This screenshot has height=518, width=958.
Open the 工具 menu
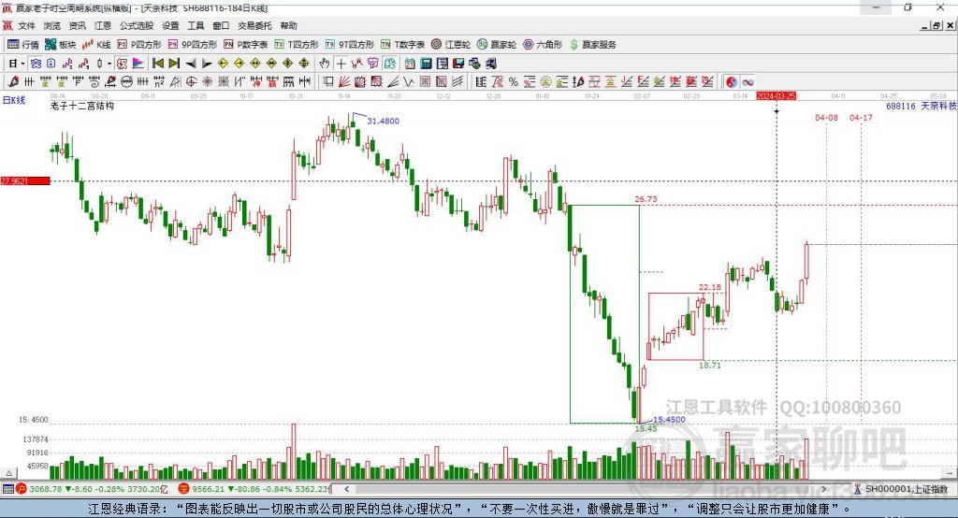[x=196, y=25]
